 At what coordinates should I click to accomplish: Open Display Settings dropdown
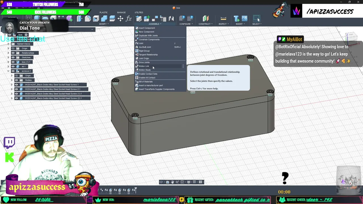(189, 182)
